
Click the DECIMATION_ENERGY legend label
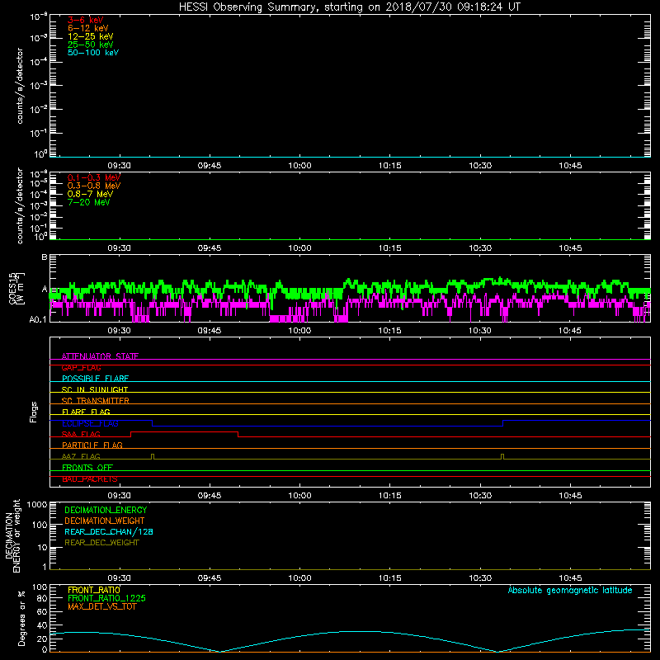(106, 510)
